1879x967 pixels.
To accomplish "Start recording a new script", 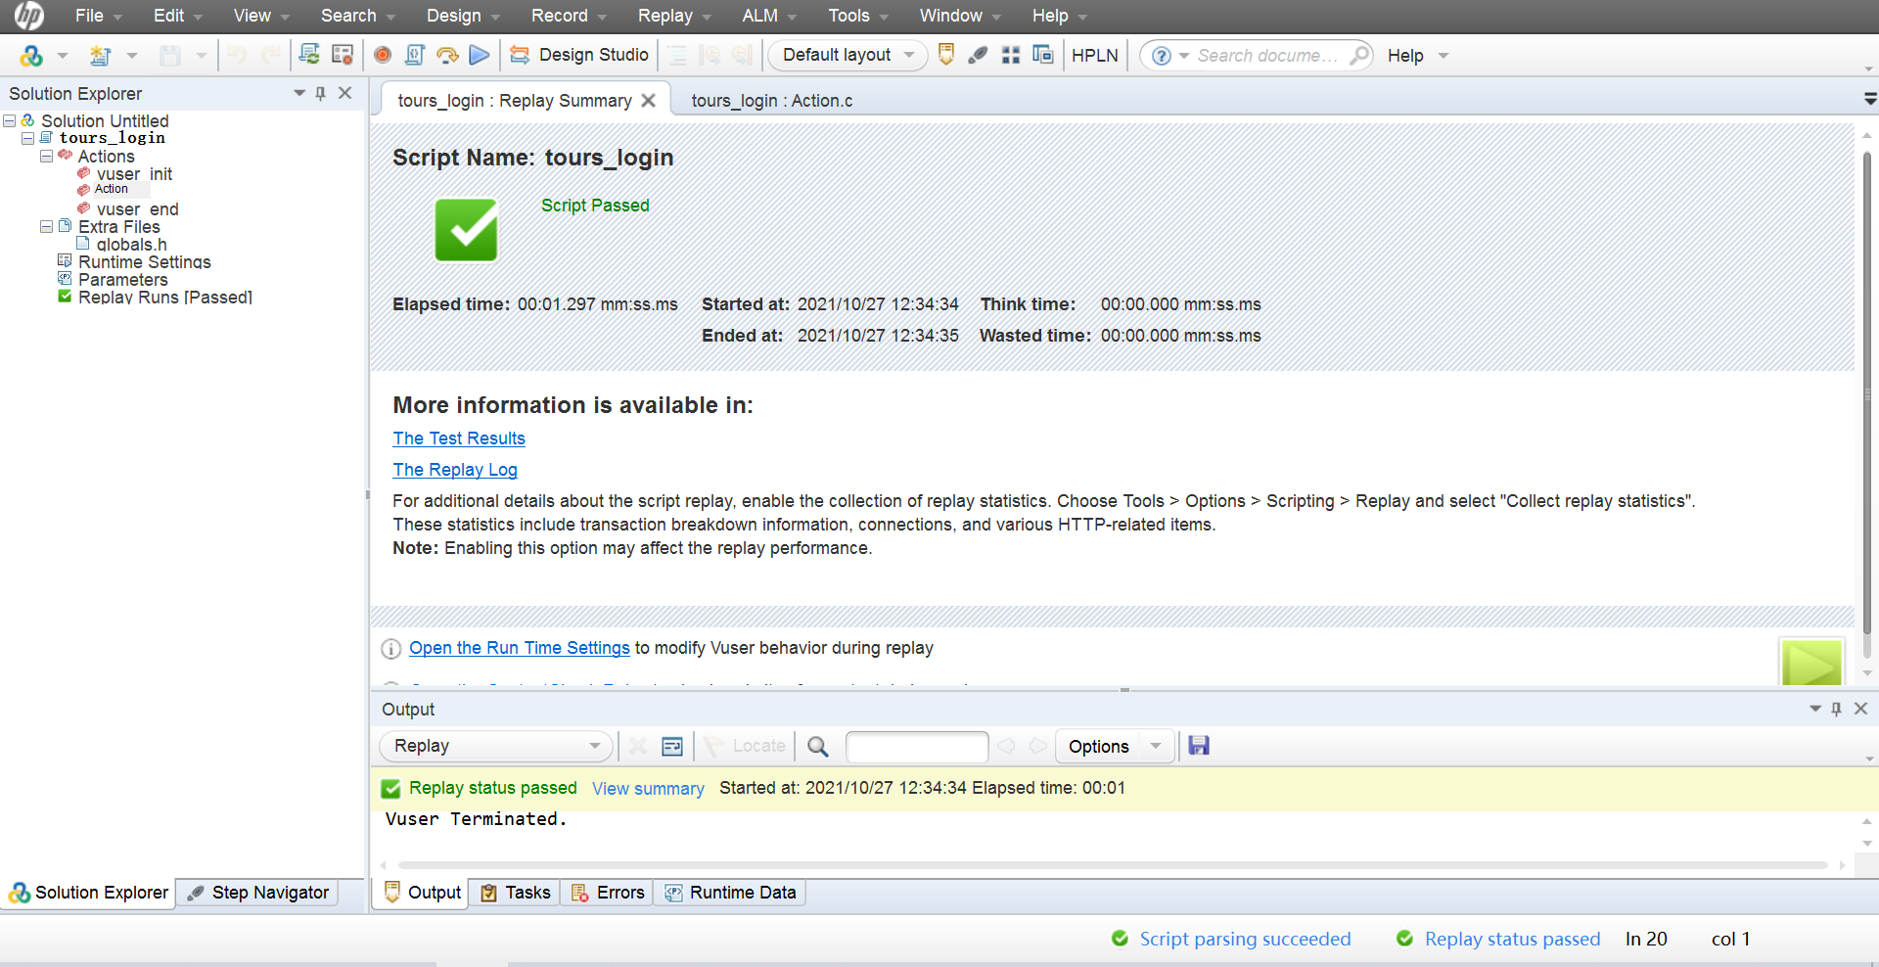I will [x=383, y=55].
